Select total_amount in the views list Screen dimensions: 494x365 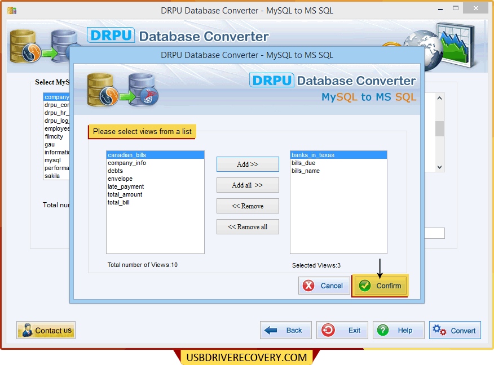[x=155, y=194]
